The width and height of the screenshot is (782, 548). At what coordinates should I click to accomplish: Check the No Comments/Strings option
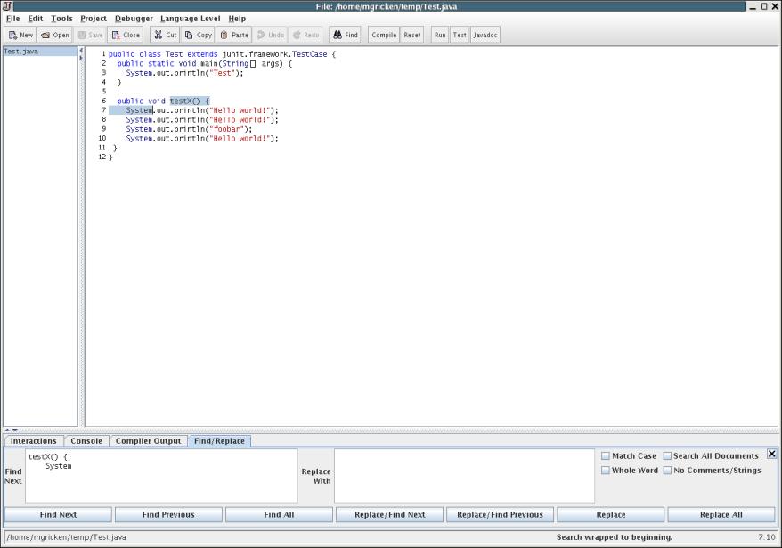(x=667, y=471)
